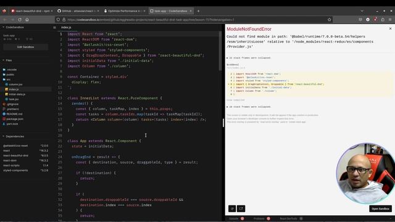The image size is (395, 222).
Task: Open the initial-data.js file
Action: tap(17, 94)
